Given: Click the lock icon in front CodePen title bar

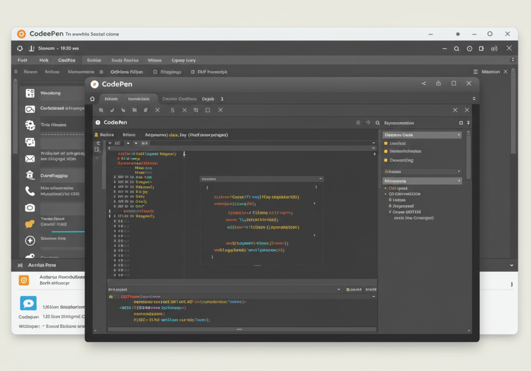Looking at the screenshot, I should (x=439, y=83).
